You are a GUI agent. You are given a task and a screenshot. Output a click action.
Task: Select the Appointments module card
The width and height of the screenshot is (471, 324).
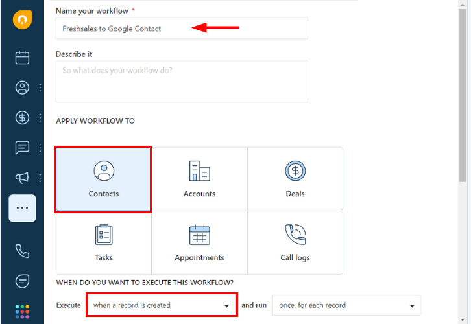(x=199, y=243)
